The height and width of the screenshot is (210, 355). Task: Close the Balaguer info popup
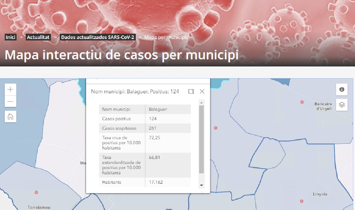pos(202,92)
